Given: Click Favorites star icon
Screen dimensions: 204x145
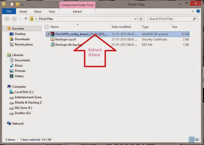Looking at the screenshot, I should click(x=9, y=28).
